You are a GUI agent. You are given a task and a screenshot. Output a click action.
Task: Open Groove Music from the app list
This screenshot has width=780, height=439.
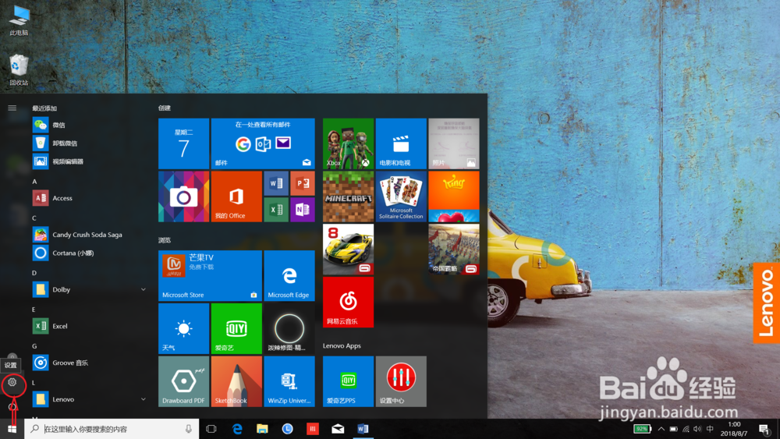90,363
